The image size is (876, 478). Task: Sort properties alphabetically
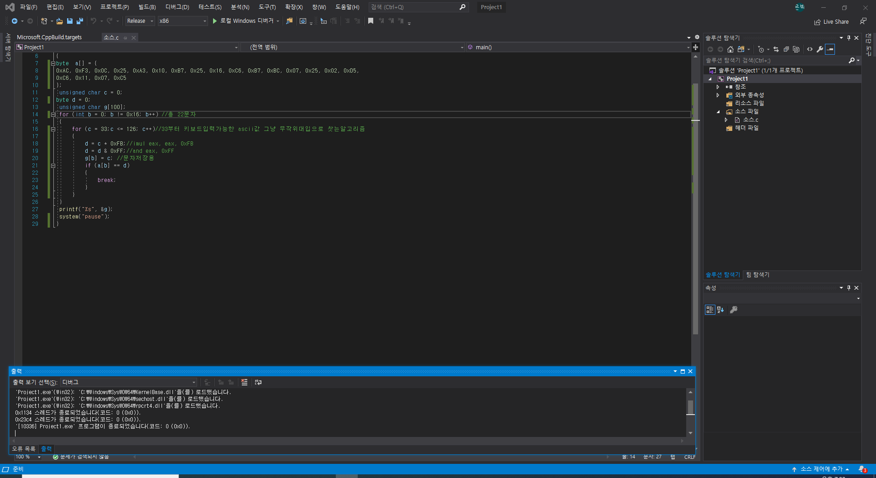[x=720, y=310]
